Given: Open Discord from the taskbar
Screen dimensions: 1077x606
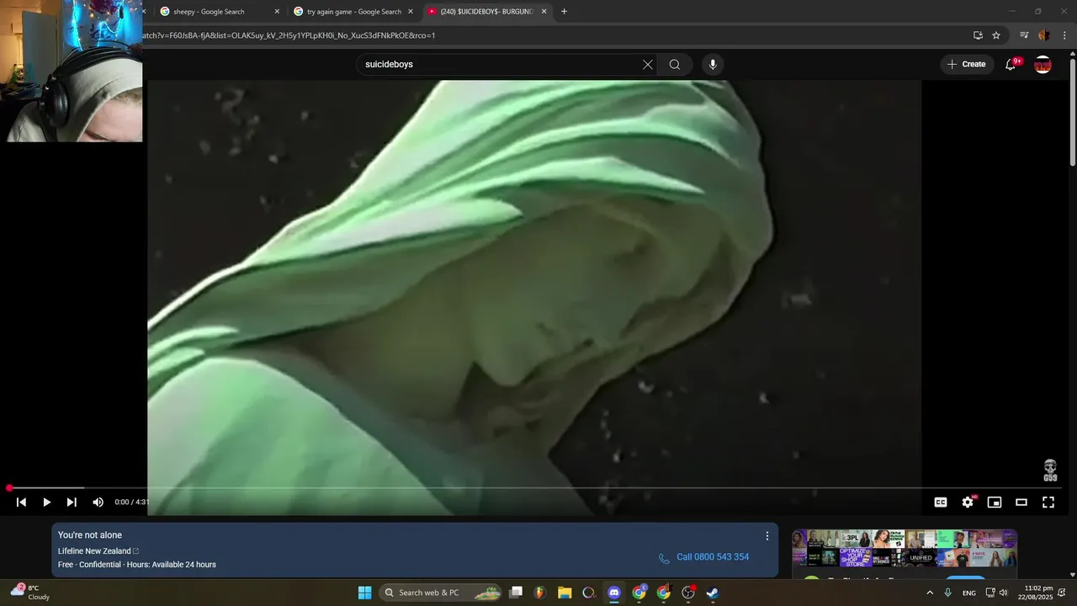Looking at the screenshot, I should pyautogui.click(x=614, y=593).
